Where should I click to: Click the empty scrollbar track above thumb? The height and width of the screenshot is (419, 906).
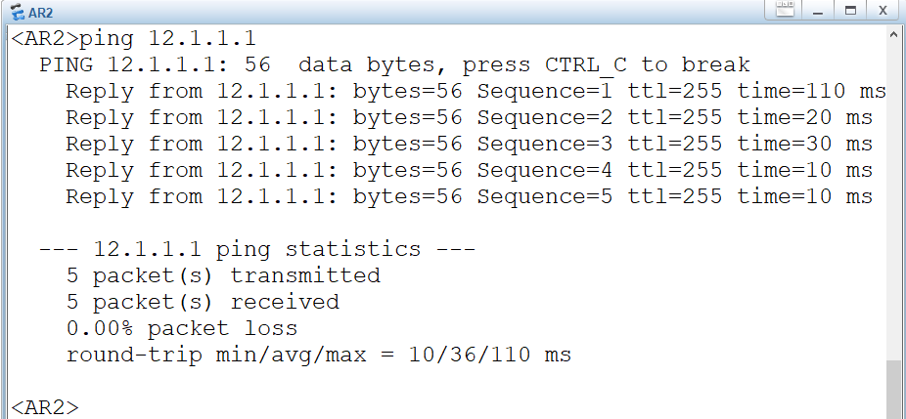pos(895,195)
